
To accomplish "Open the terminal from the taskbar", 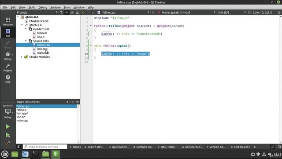I will 35,154.
